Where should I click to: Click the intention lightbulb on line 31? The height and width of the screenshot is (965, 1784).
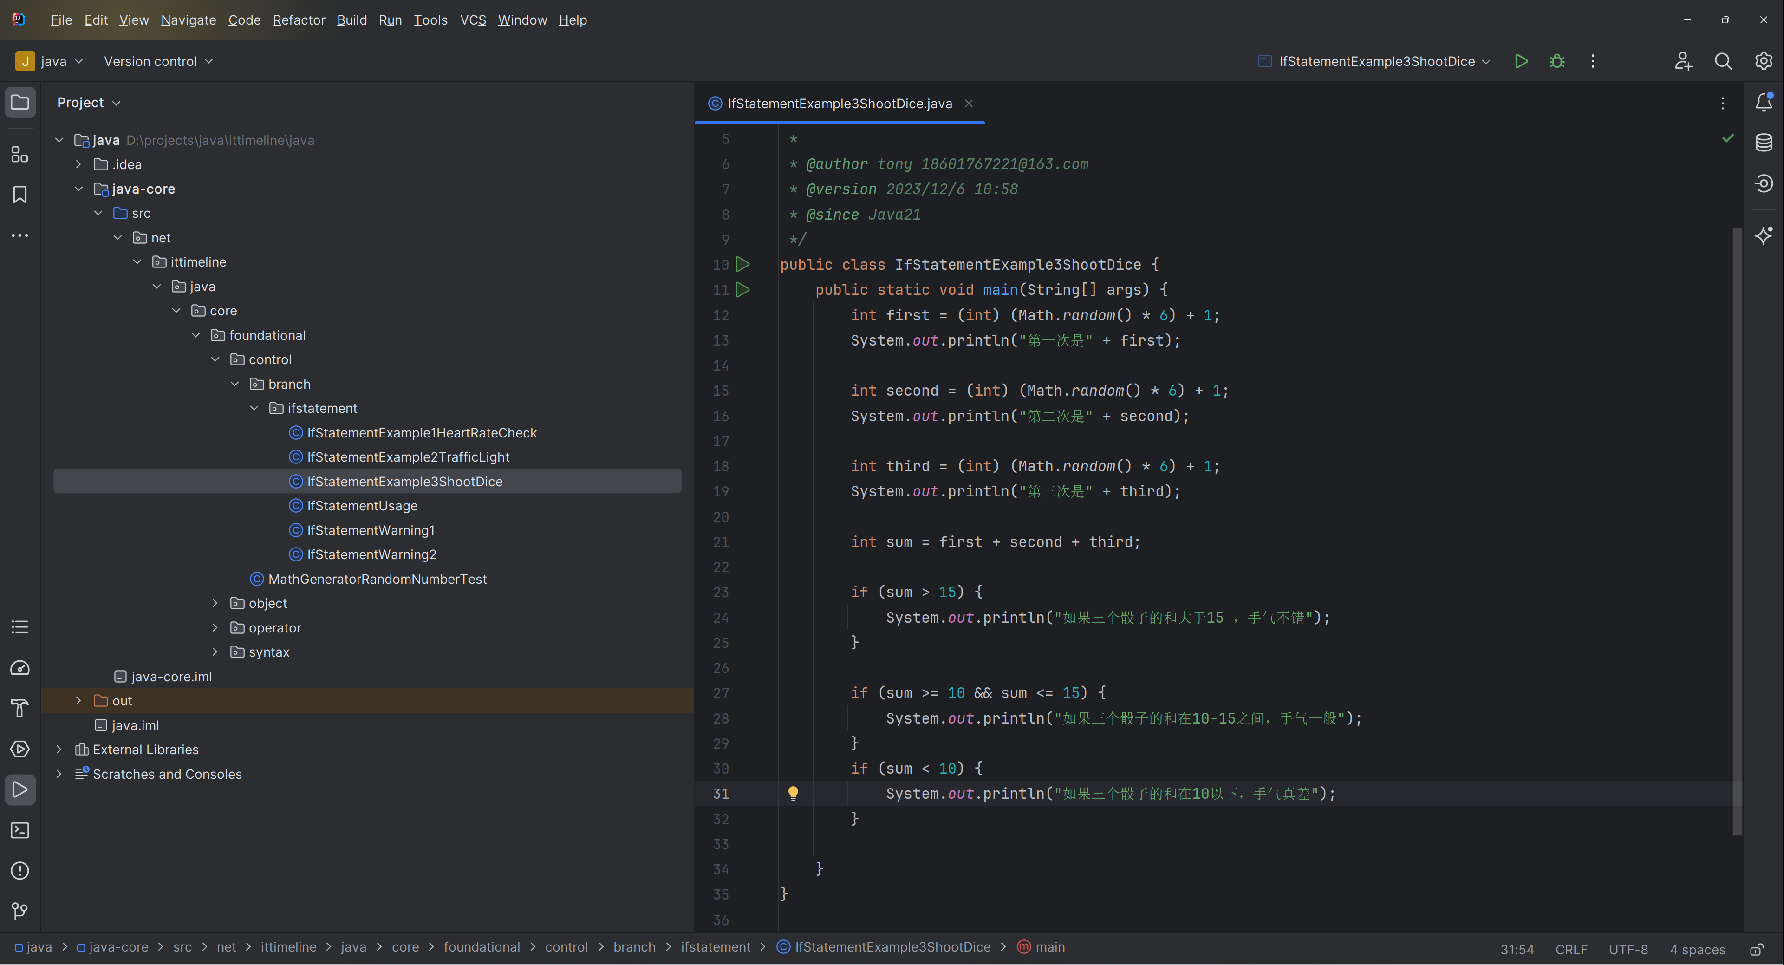(x=793, y=793)
